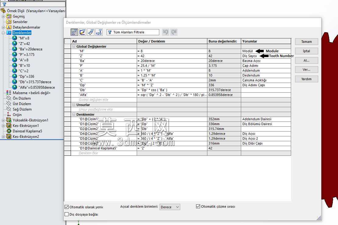Open the Açısal denklem birimleri Derece dropdown
338x225 pixels.
coord(170,207)
